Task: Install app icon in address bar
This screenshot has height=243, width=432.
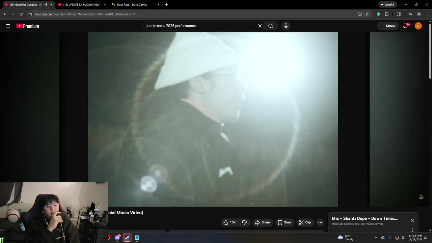Action: coord(360,14)
